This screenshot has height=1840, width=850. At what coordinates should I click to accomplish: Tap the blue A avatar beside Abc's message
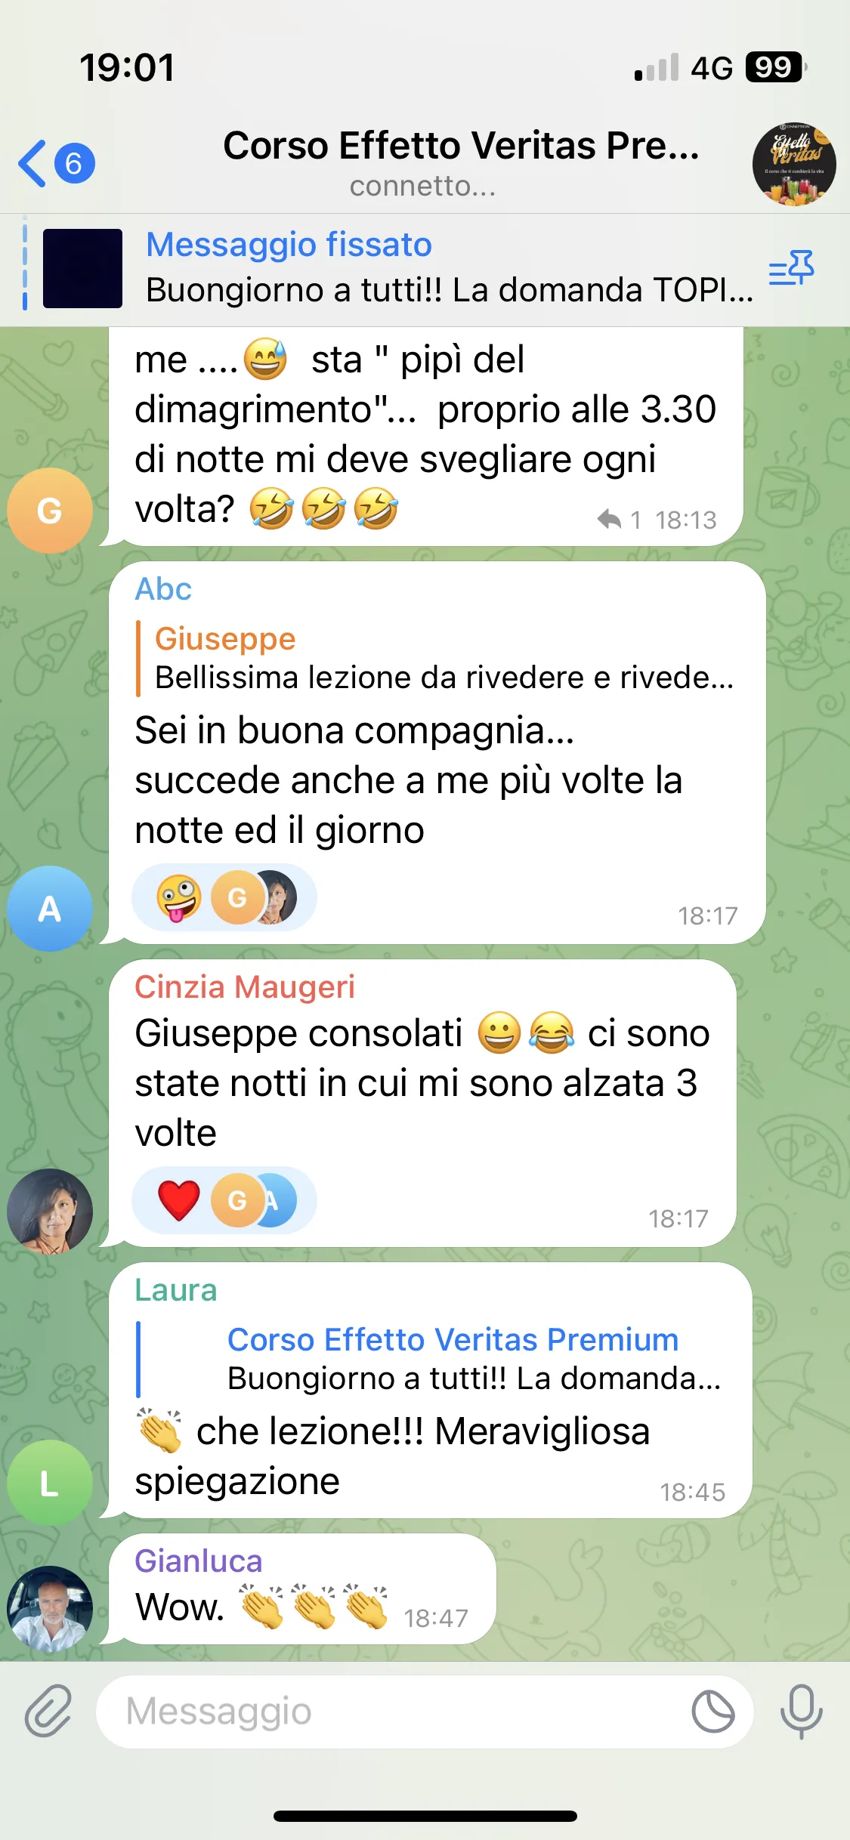[x=50, y=908]
